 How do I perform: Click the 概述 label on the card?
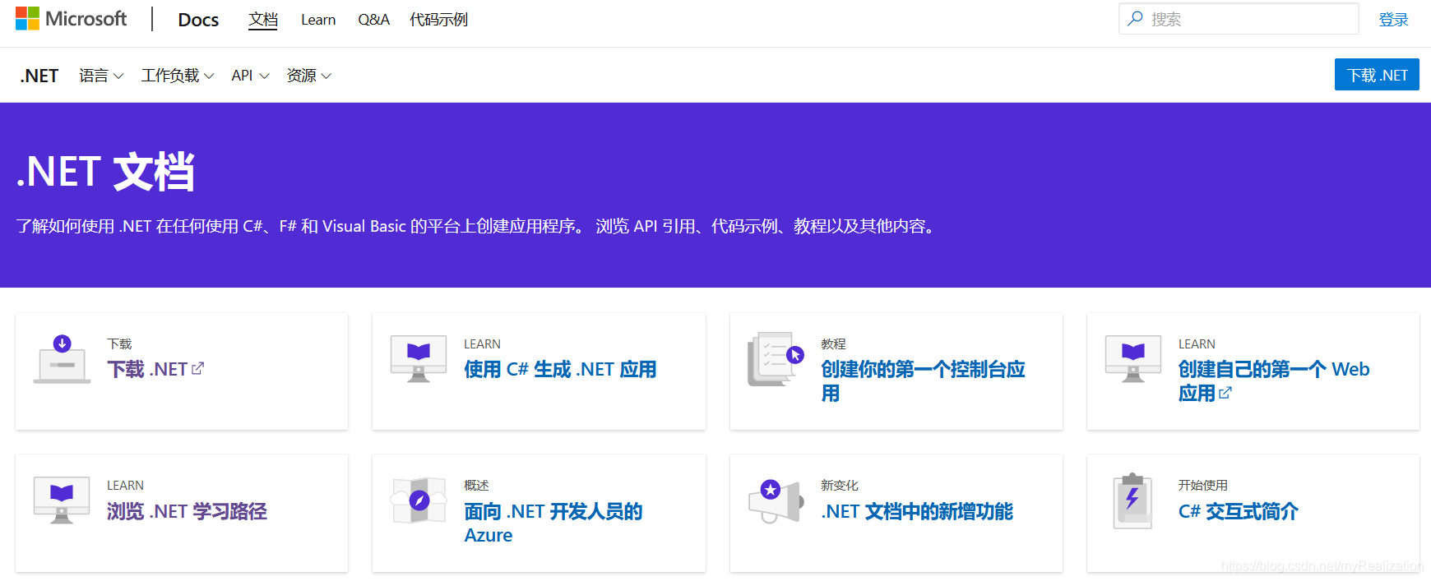click(476, 486)
